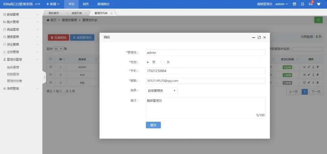The image size is (327, 154).
Task: Check the checkbox for test row
Action: 51,74
